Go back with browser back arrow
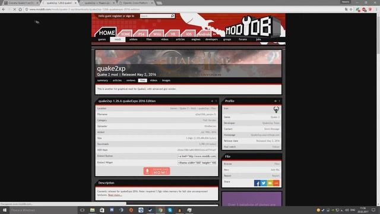 tap(4, 10)
